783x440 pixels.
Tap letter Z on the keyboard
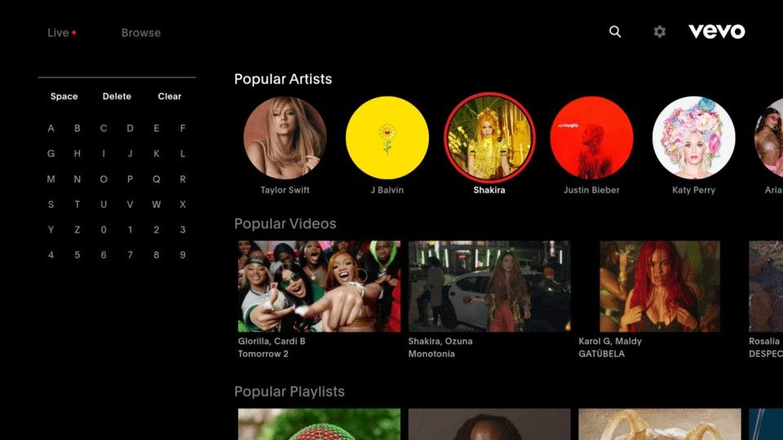77,230
